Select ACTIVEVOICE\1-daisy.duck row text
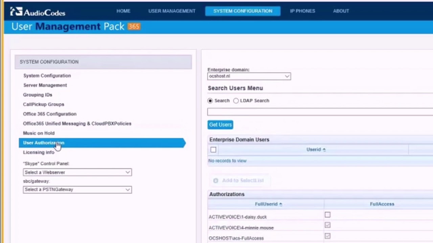Viewport: 433px width, 243px height. (x=238, y=217)
